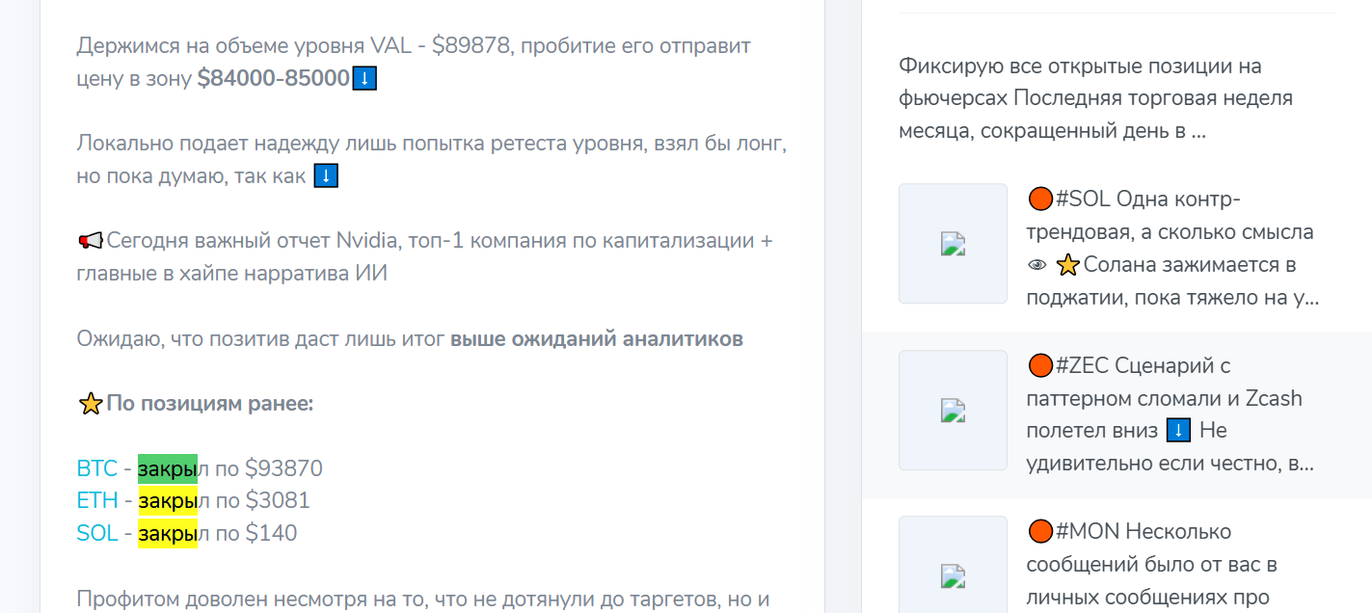Click the orange circle before #ZEC
The width and height of the screenshot is (1372, 613).
(x=1039, y=366)
